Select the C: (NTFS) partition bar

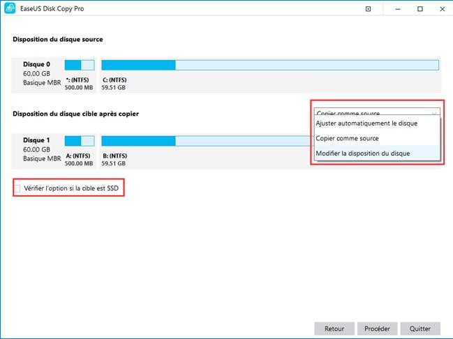tap(270, 65)
